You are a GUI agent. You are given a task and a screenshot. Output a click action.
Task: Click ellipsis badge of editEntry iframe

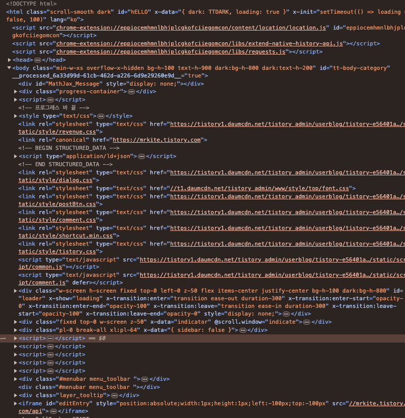coord(53,411)
